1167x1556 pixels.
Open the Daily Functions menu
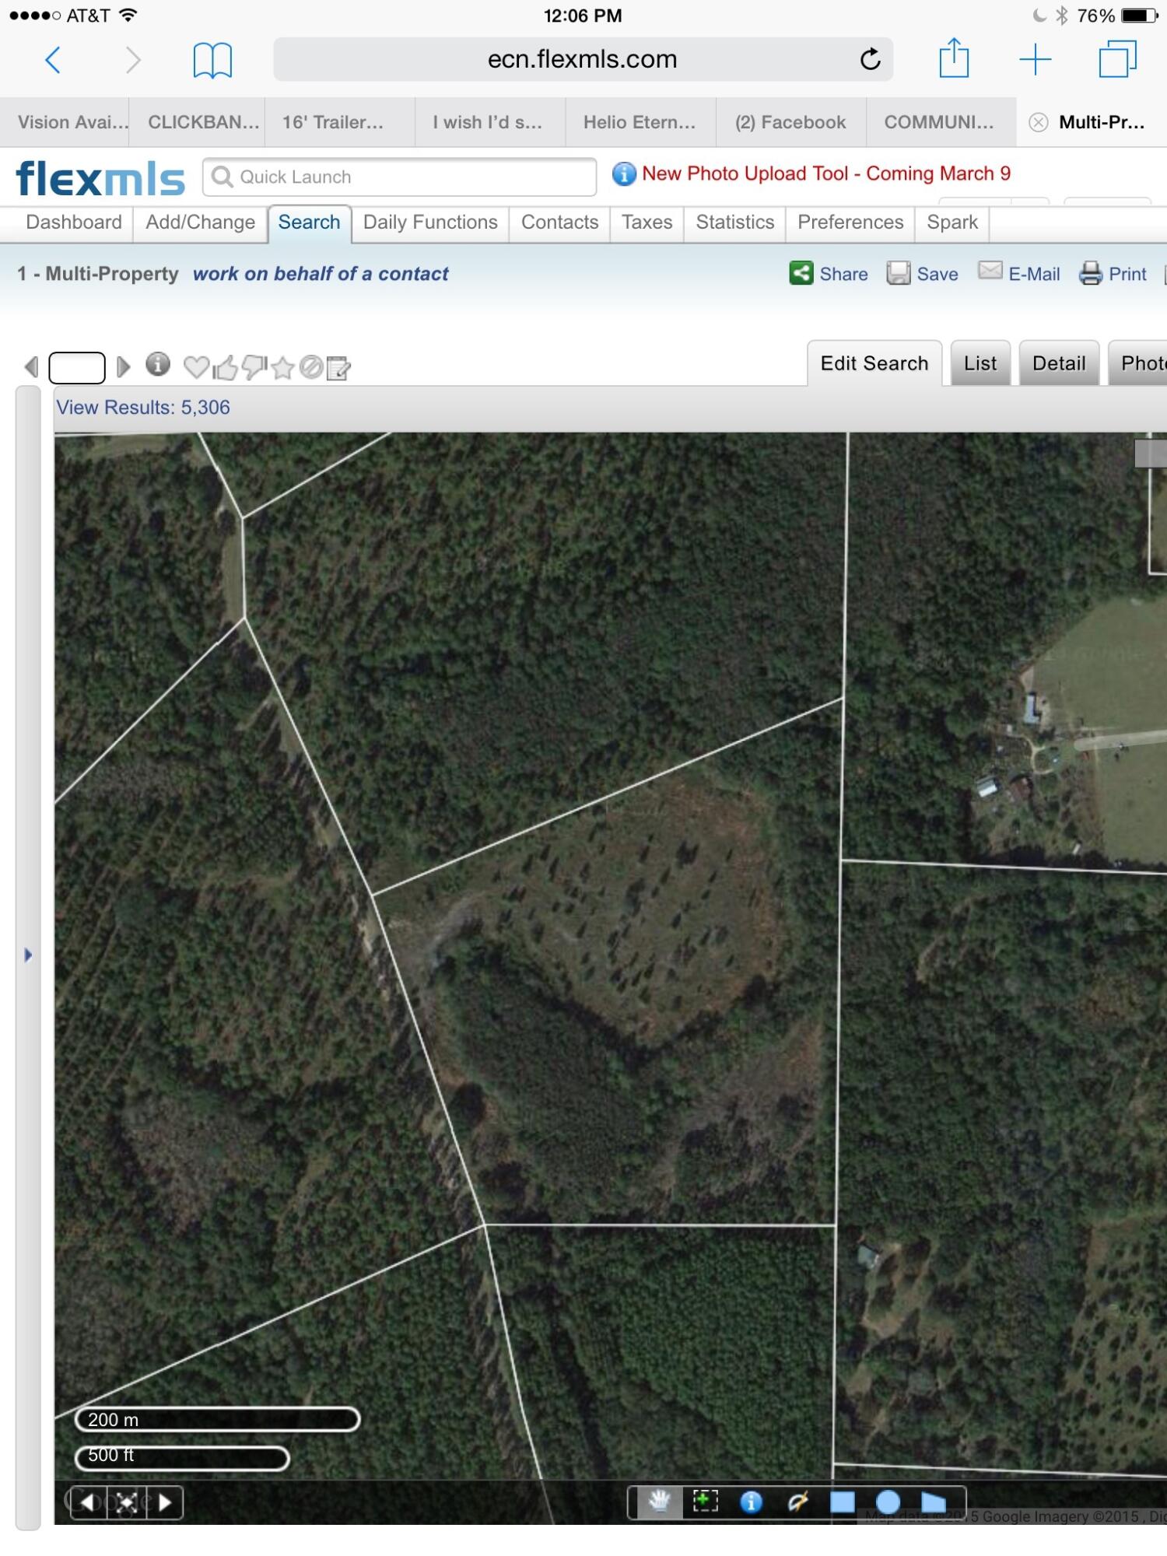coord(430,223)
